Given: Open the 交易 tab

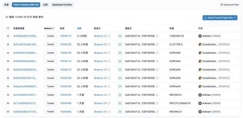Looking at the screenshot, I should [x=6, y=5].
